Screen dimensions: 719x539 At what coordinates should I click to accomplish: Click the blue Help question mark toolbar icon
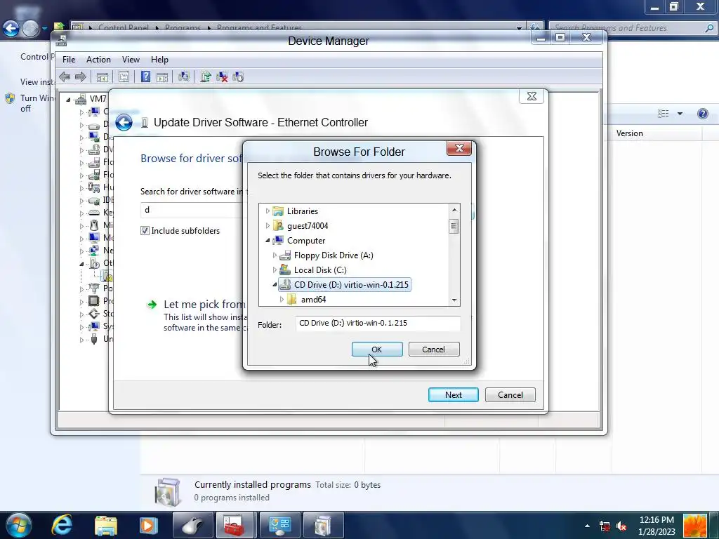click(145, 77)
